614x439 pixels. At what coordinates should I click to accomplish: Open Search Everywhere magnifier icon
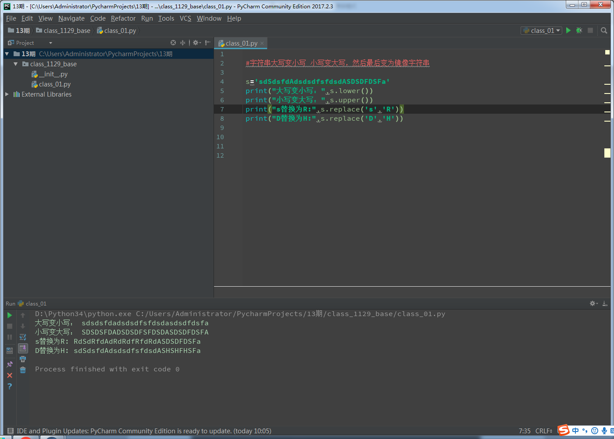(604, 30)
